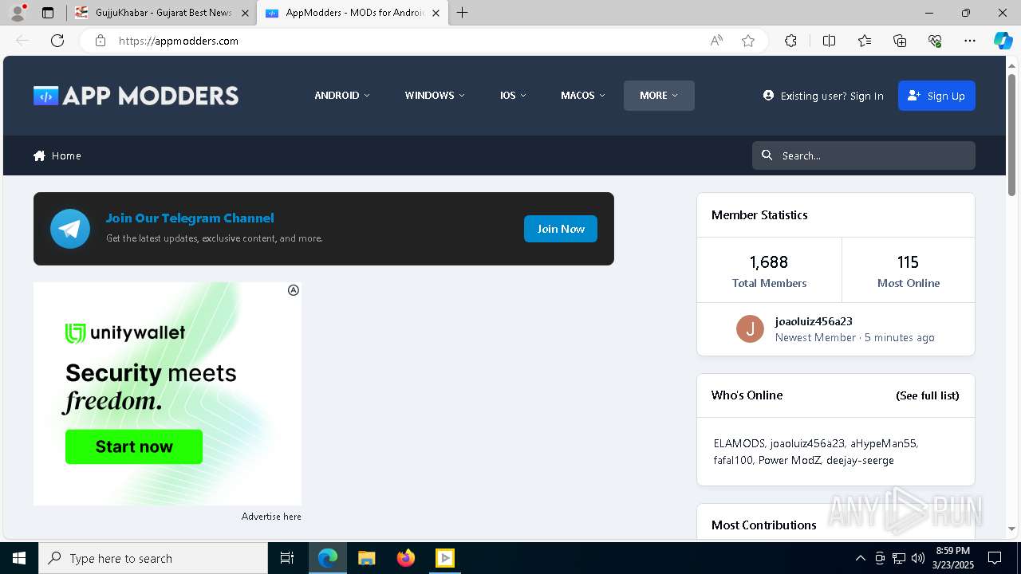1021x574 pixels.
Task: Open Copilot sidebar
Action: 1003,41
